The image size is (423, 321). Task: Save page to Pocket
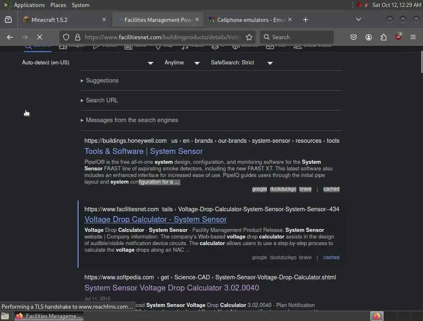coord(354,37)
